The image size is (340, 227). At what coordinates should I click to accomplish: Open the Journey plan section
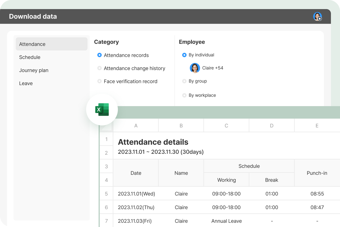pyautogui.click(x=34, y=70)
